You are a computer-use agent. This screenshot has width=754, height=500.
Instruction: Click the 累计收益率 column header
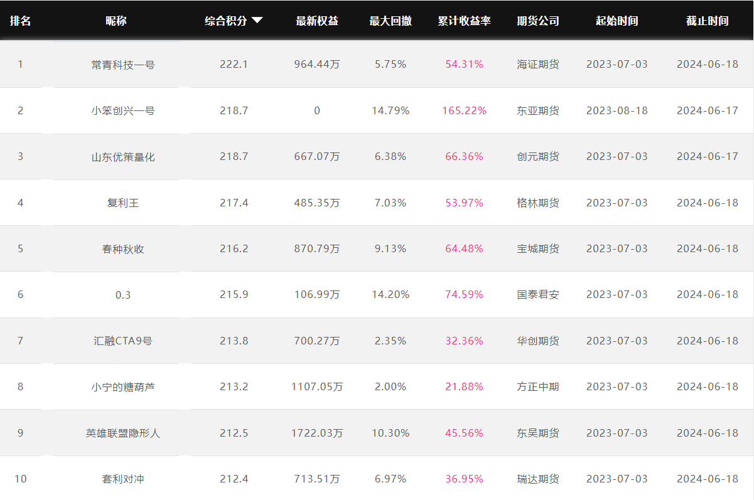pyautogui.click(x=465, y=21)
